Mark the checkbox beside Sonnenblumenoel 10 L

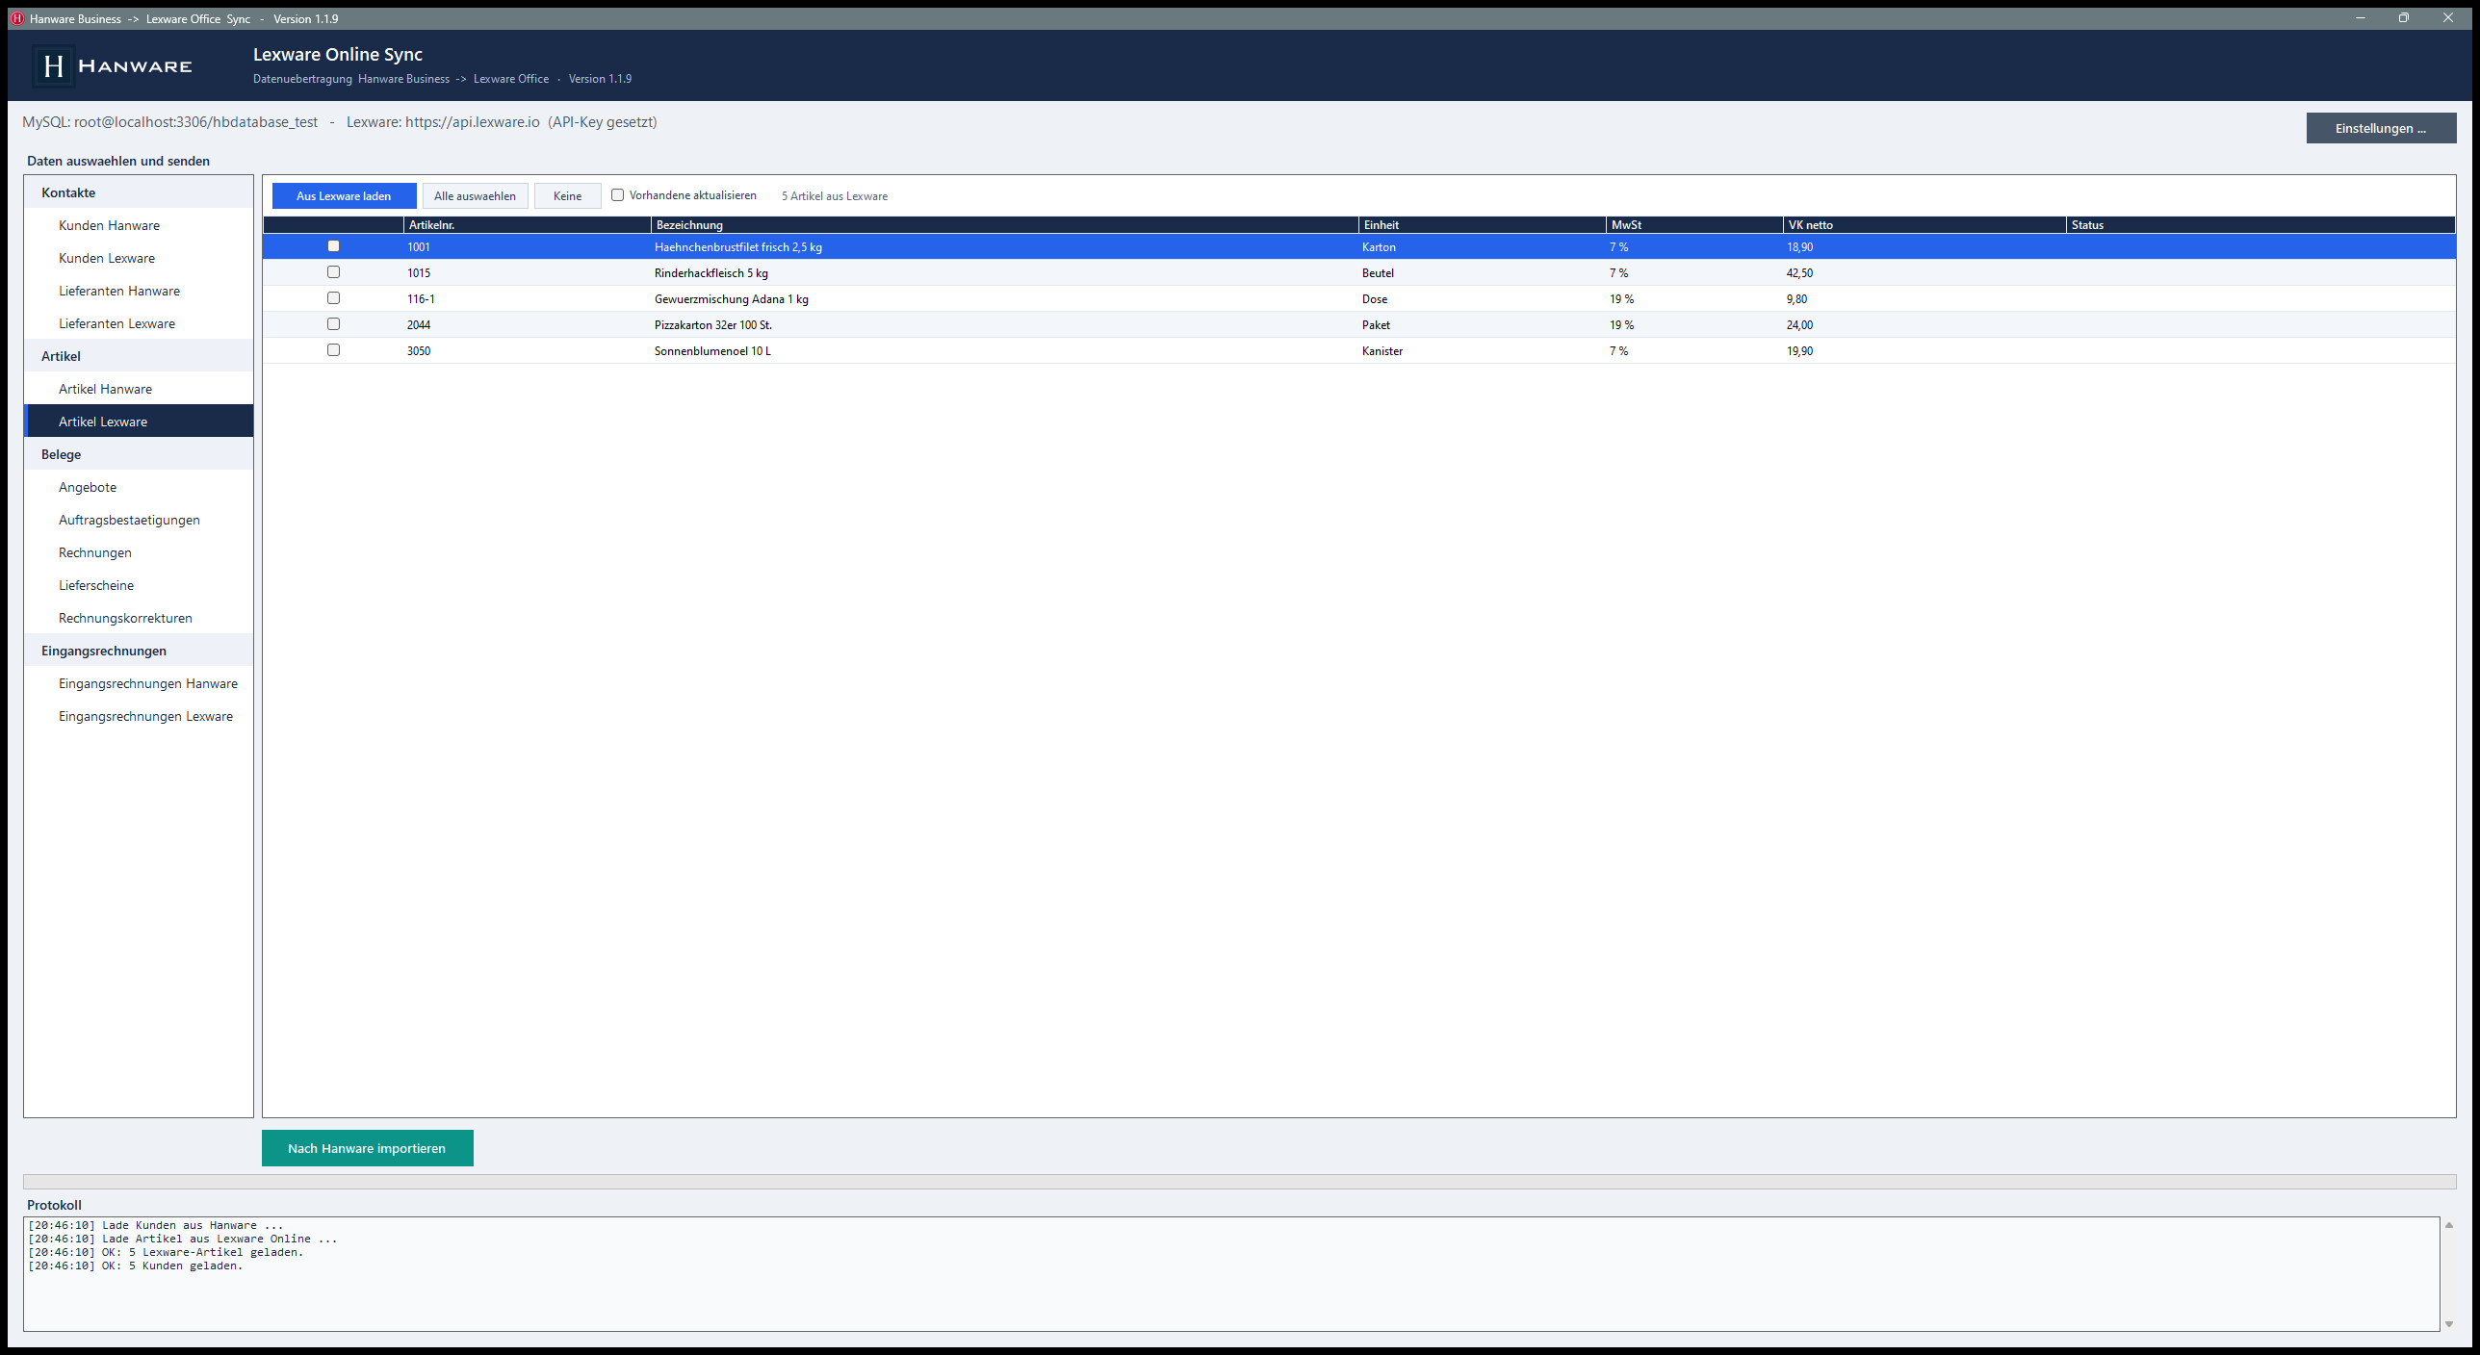[x=333, y=350]
